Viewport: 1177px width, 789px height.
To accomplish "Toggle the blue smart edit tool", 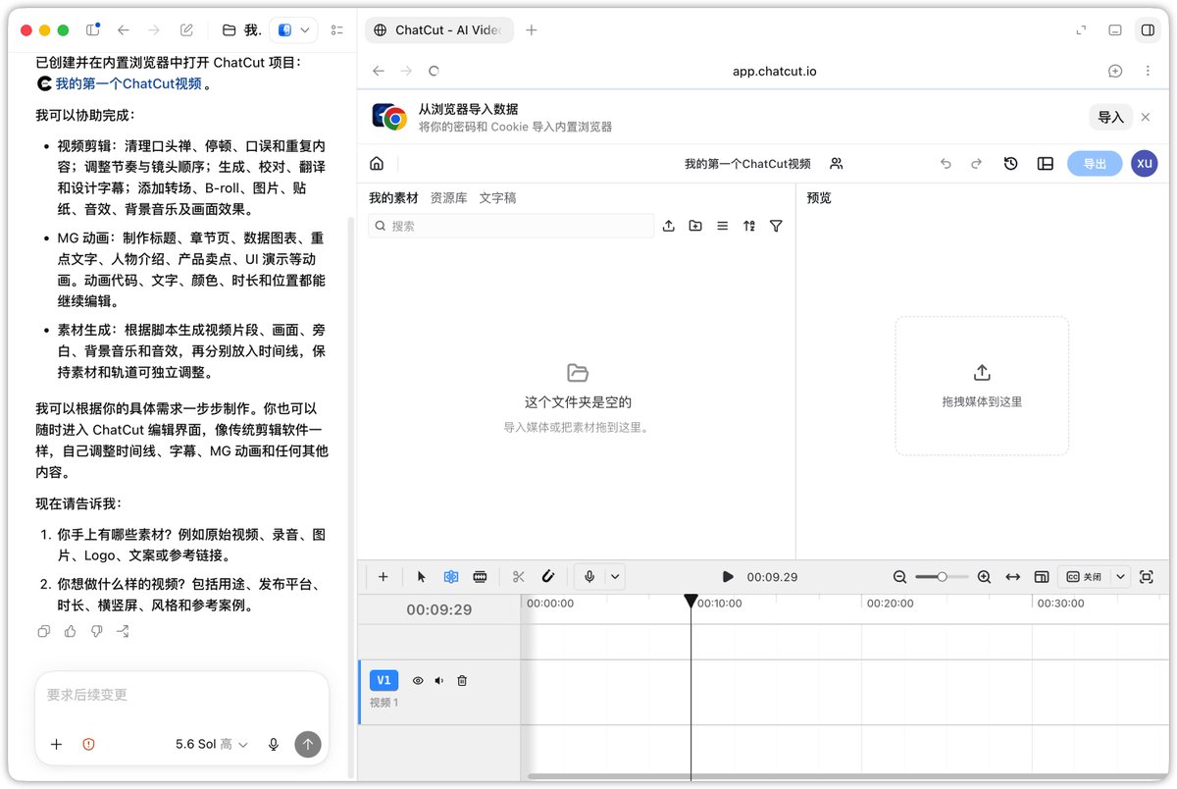I will [x=451, y=577].
